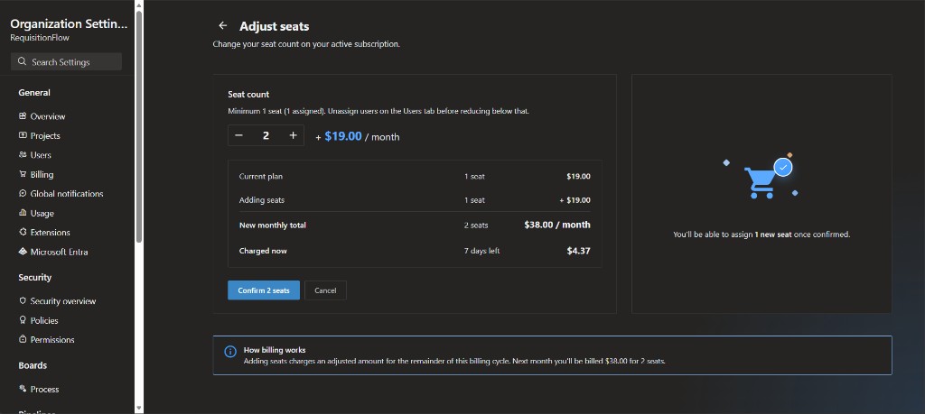The width and height of the screenshot is (925, 414).
Task: Click the Usage bar chart icon
Action: 23,213
